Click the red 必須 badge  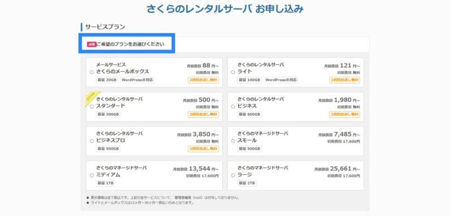click(91, 44)
